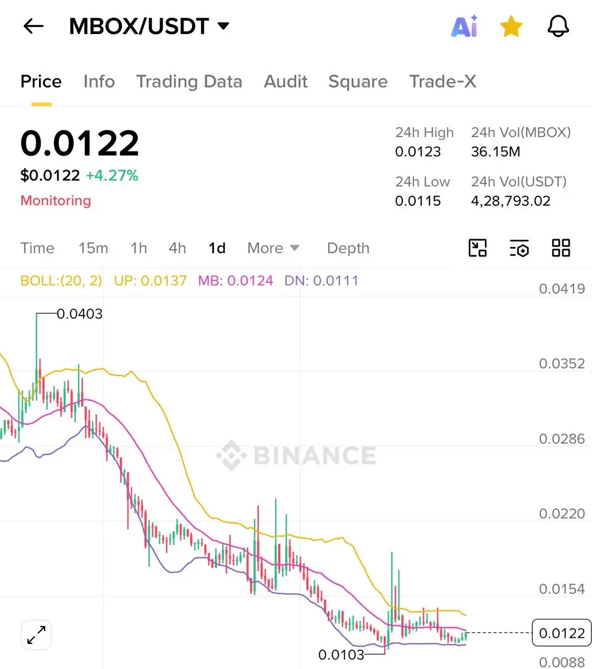The width and height of the screenshot is (592, 669).
Task: Select the 1h interval
Action: coord(138,248)
